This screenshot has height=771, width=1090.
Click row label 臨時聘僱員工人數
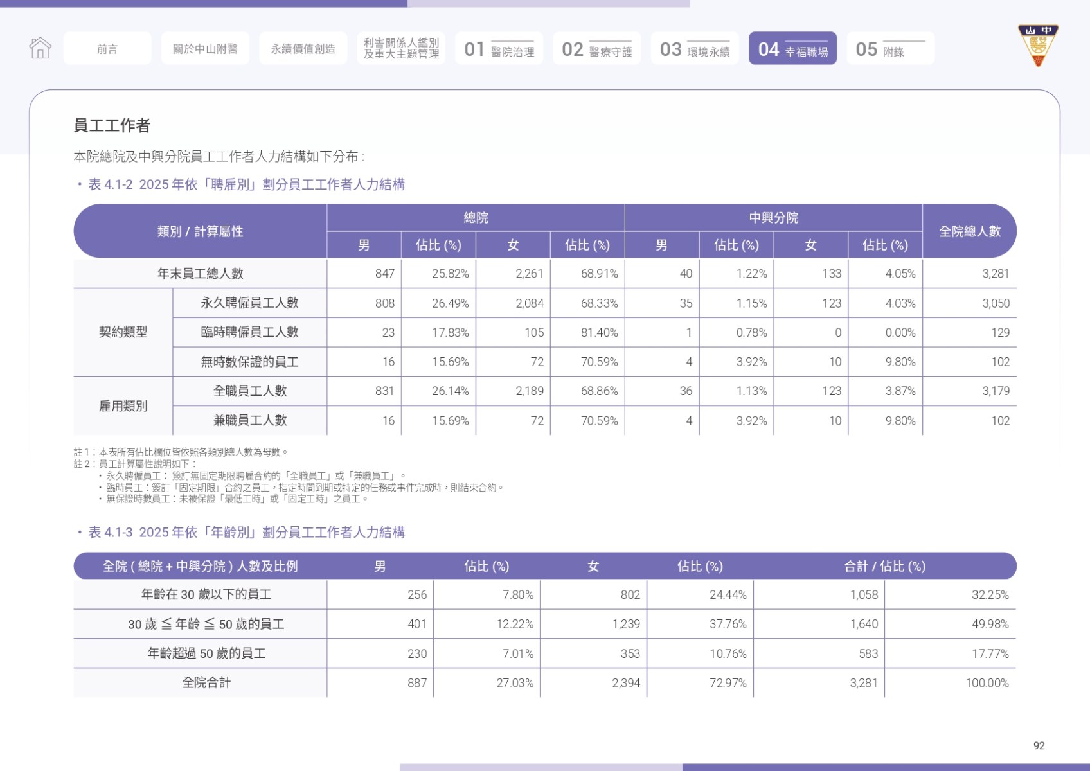(249, 332)
